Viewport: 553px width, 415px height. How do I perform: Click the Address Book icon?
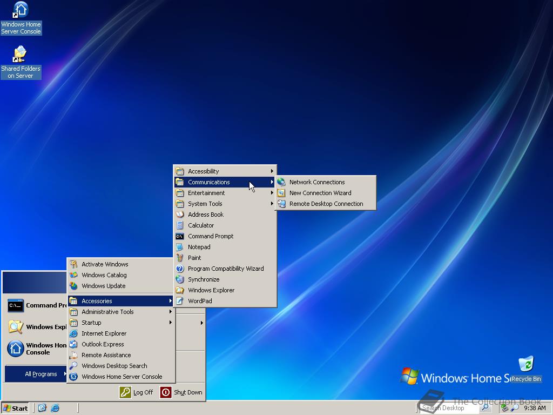pos(180,215)
